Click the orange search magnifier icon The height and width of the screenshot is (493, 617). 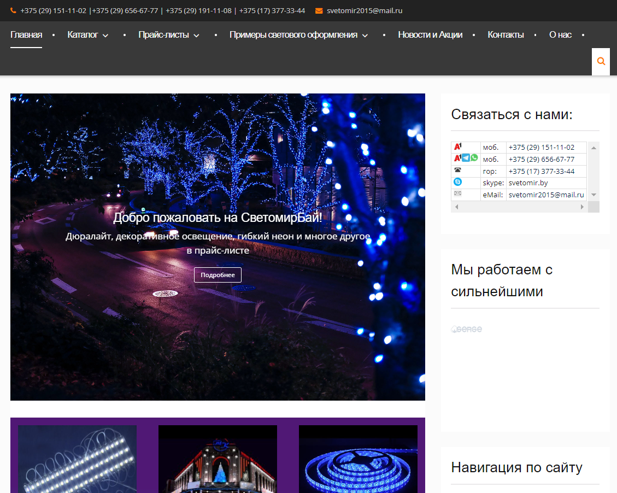[601, 62]
